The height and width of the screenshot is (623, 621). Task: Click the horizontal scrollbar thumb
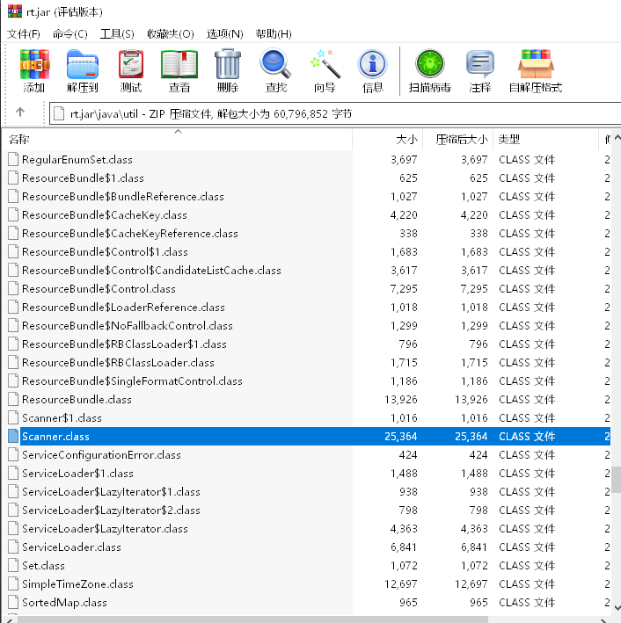pos(252,619)
